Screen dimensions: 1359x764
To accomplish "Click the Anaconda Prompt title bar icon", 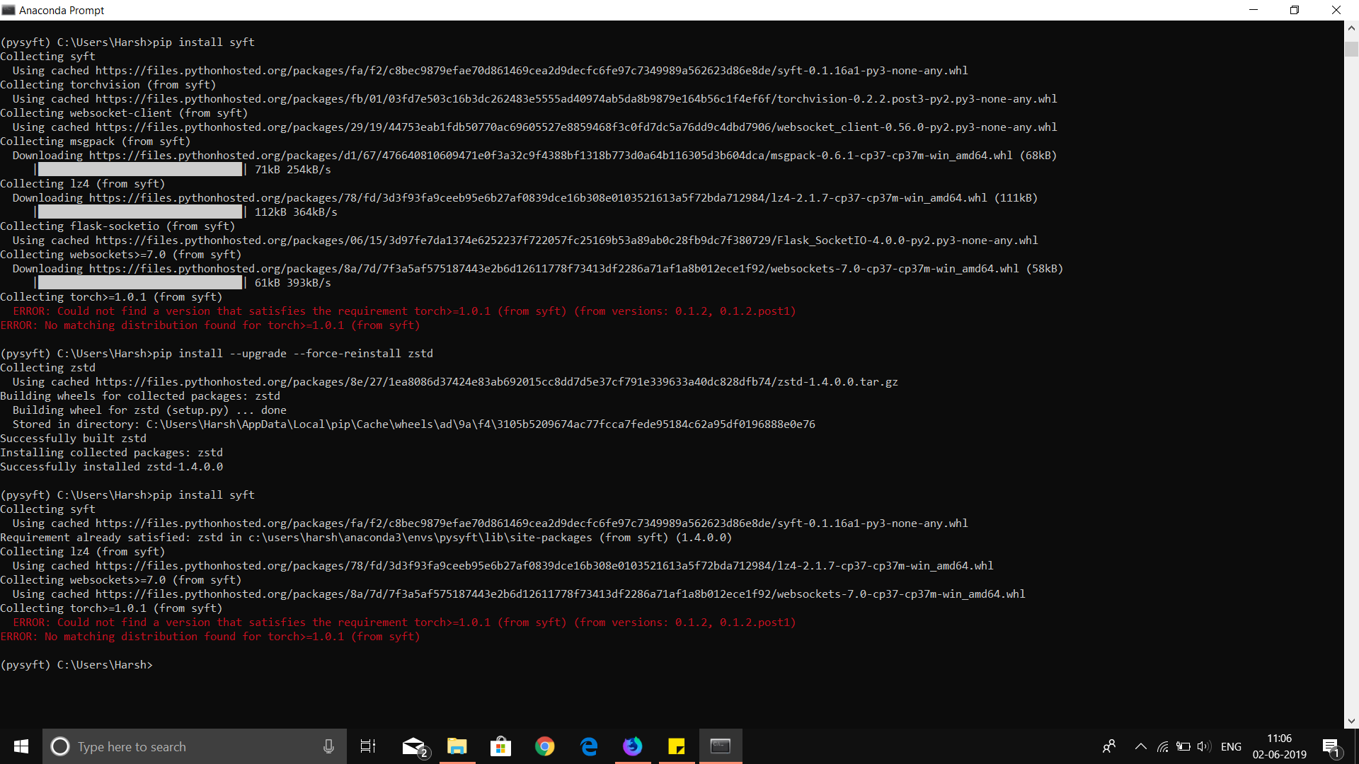I will tap(8, 10).
